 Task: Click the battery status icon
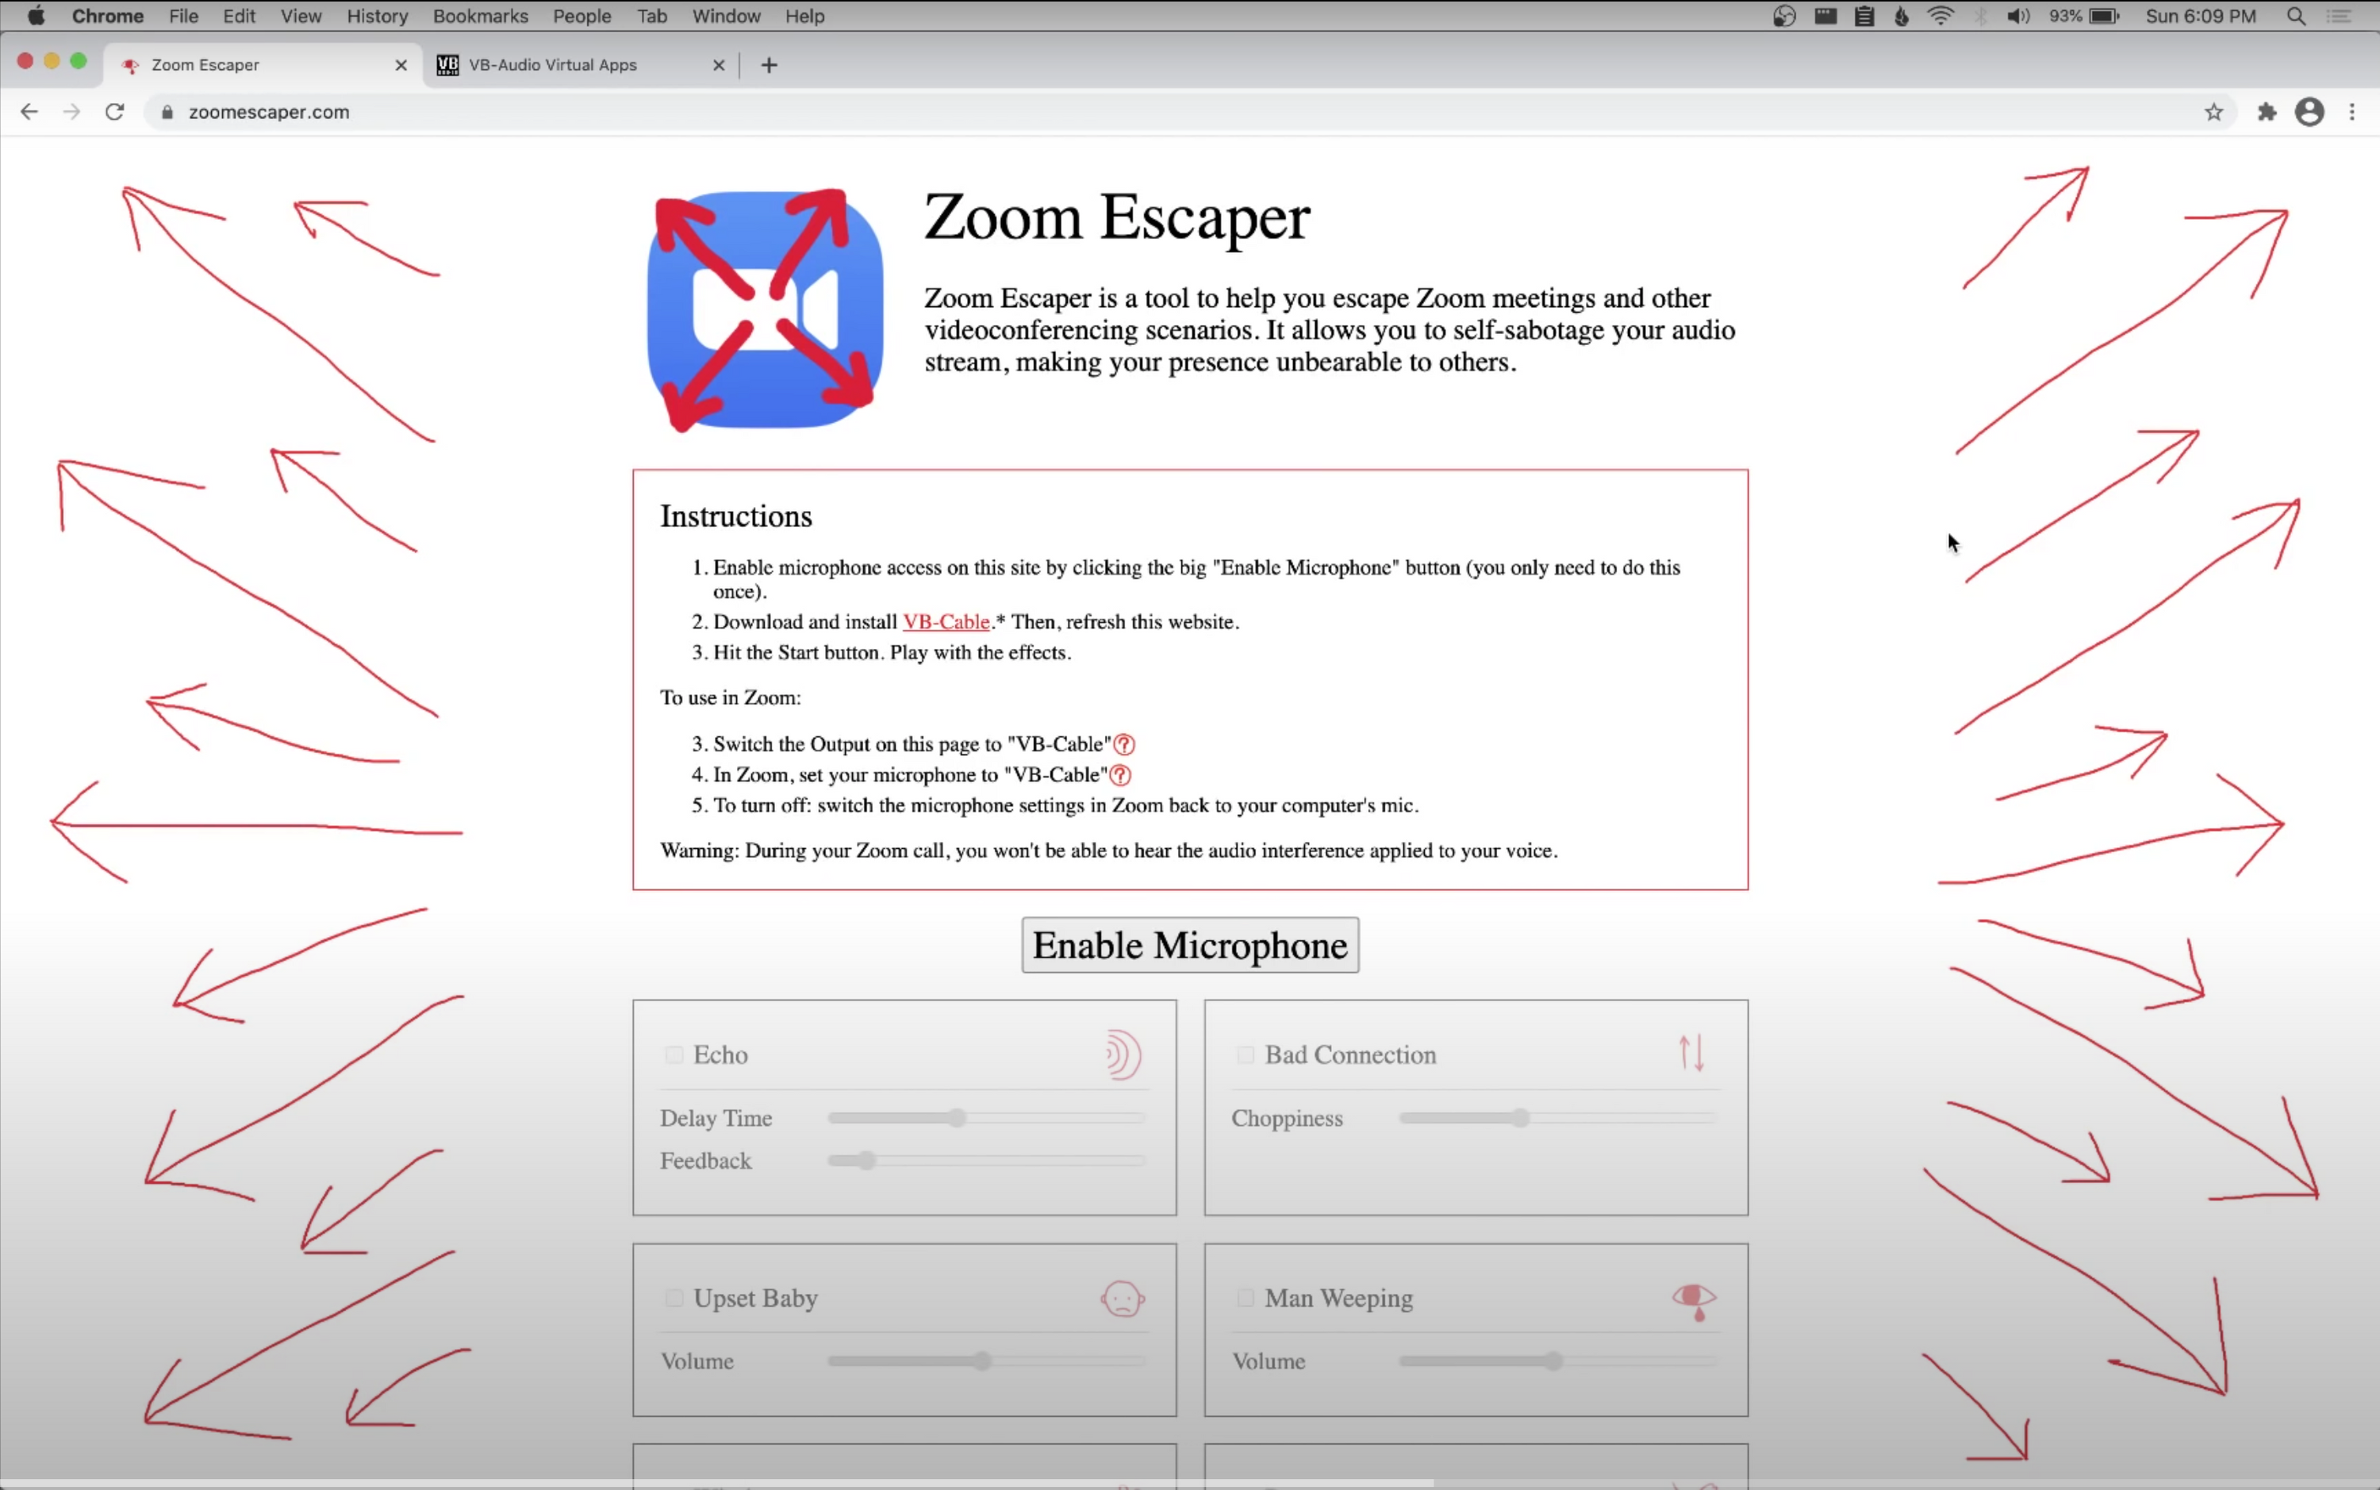[x=2103, y=16]
